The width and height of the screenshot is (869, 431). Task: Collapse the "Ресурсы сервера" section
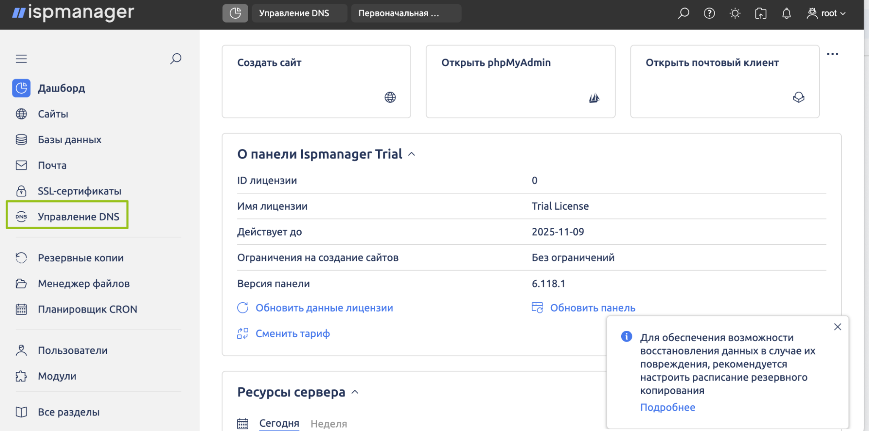(x=355, y=392)
